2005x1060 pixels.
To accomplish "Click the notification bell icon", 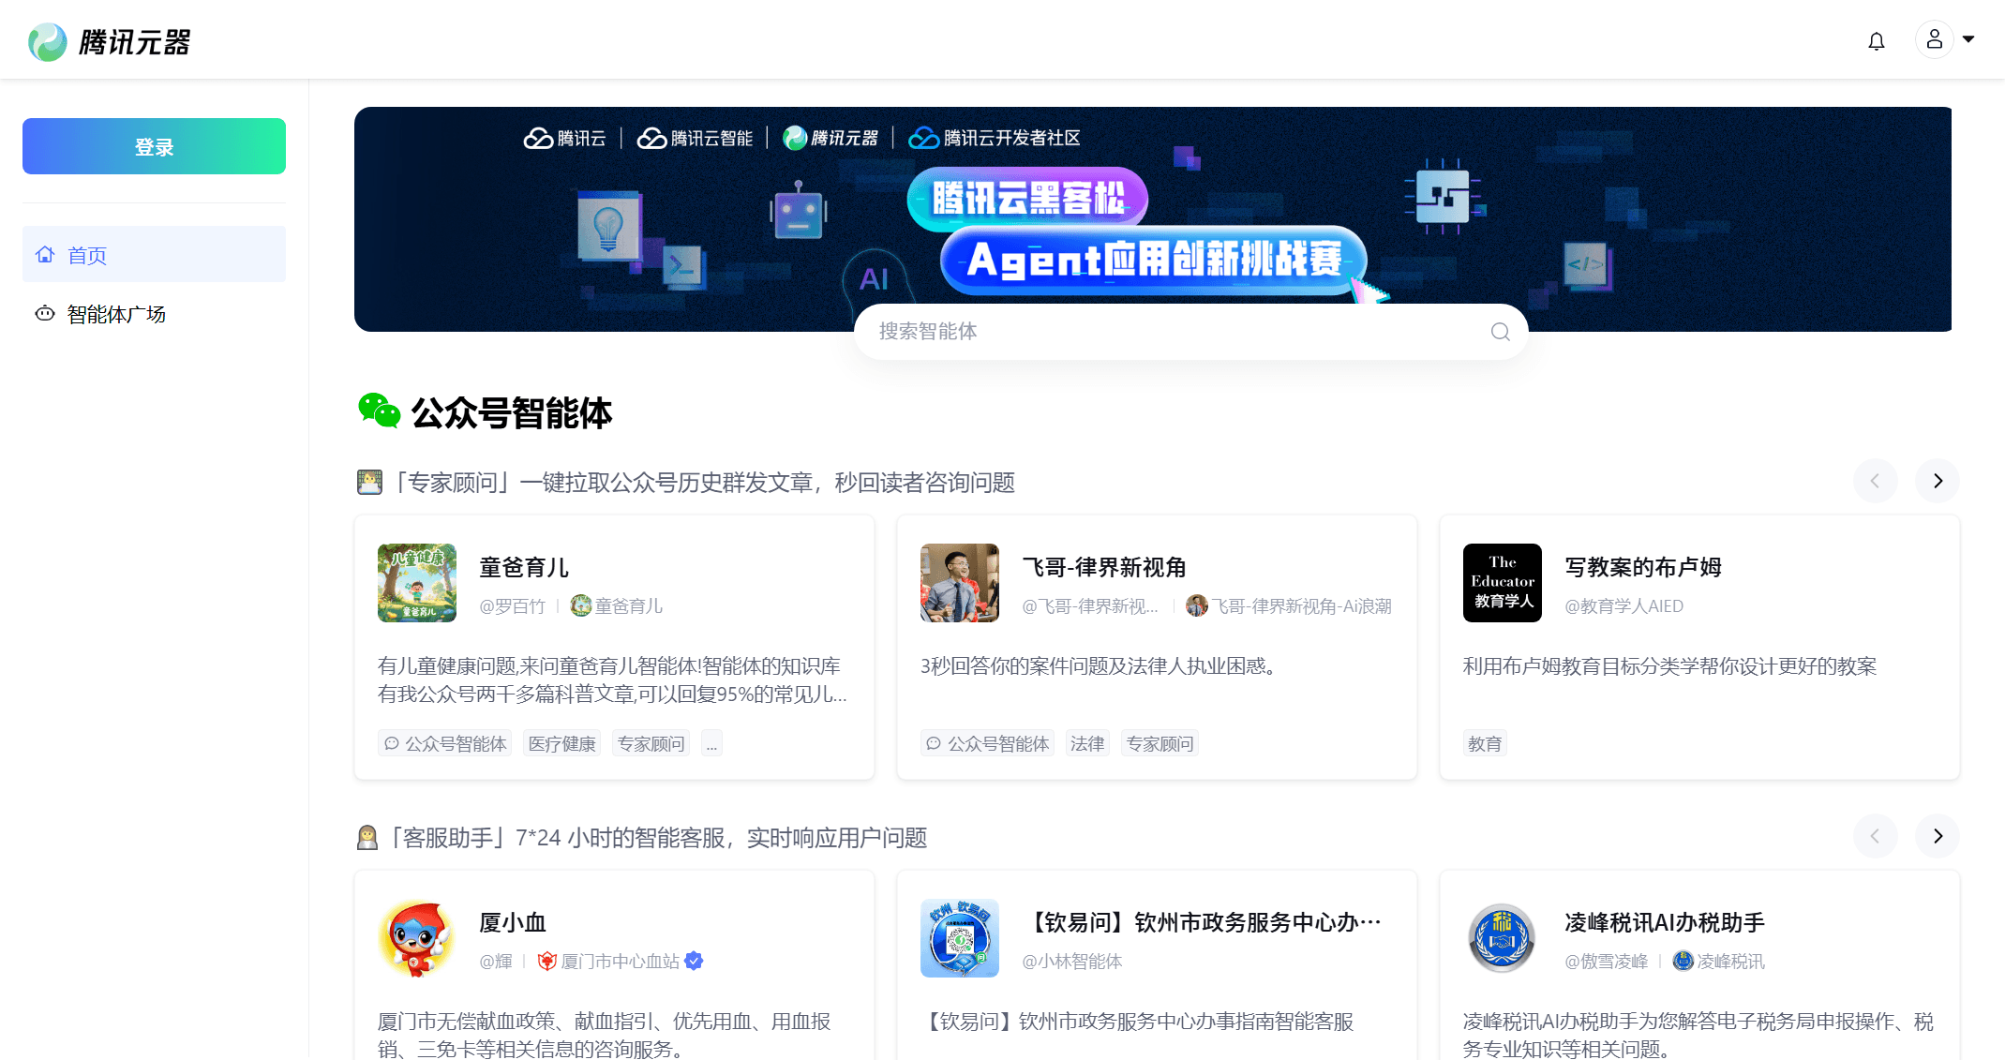I will tap(1876, 41).
